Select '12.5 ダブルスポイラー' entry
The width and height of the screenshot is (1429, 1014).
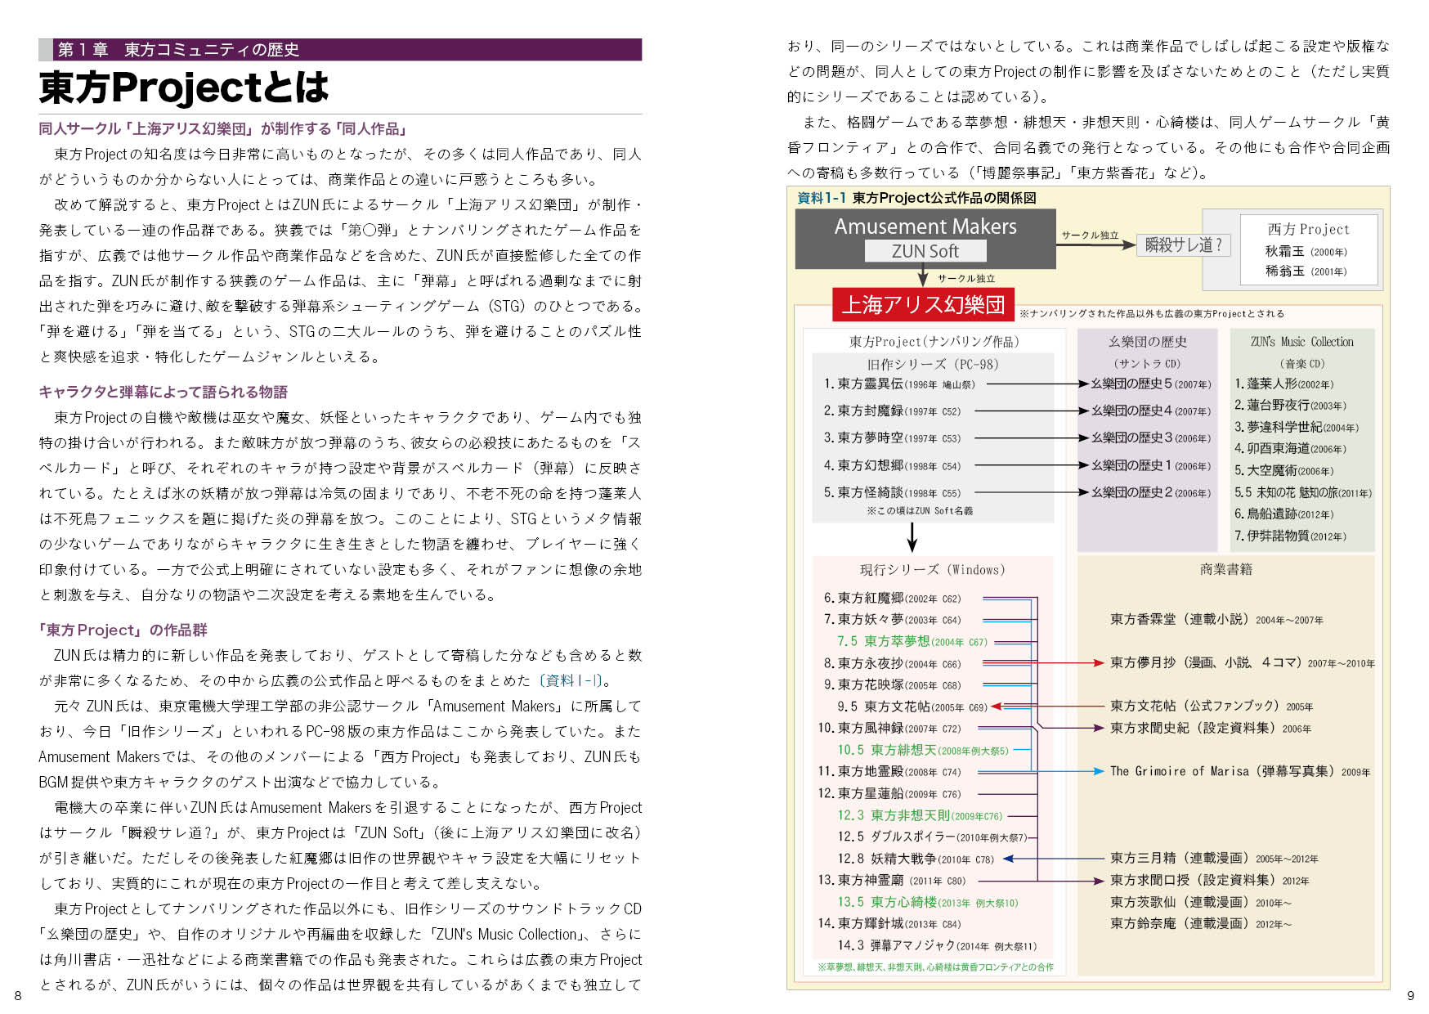932,837
